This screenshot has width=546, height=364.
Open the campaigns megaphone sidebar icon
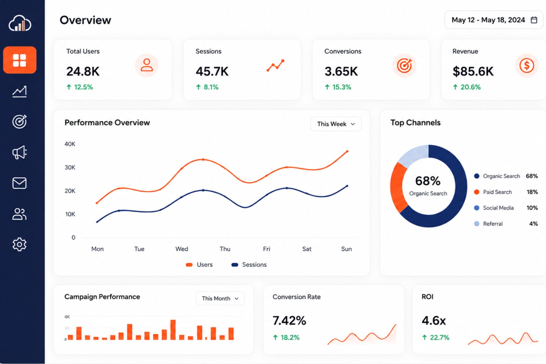[x=20, y=152]
